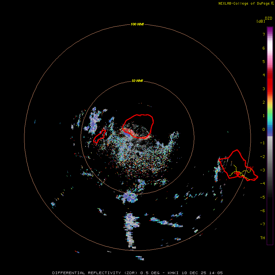This screenshot has height=275, width=275.
Task: Click the large red island outline near center
Action: click(138, 126)
